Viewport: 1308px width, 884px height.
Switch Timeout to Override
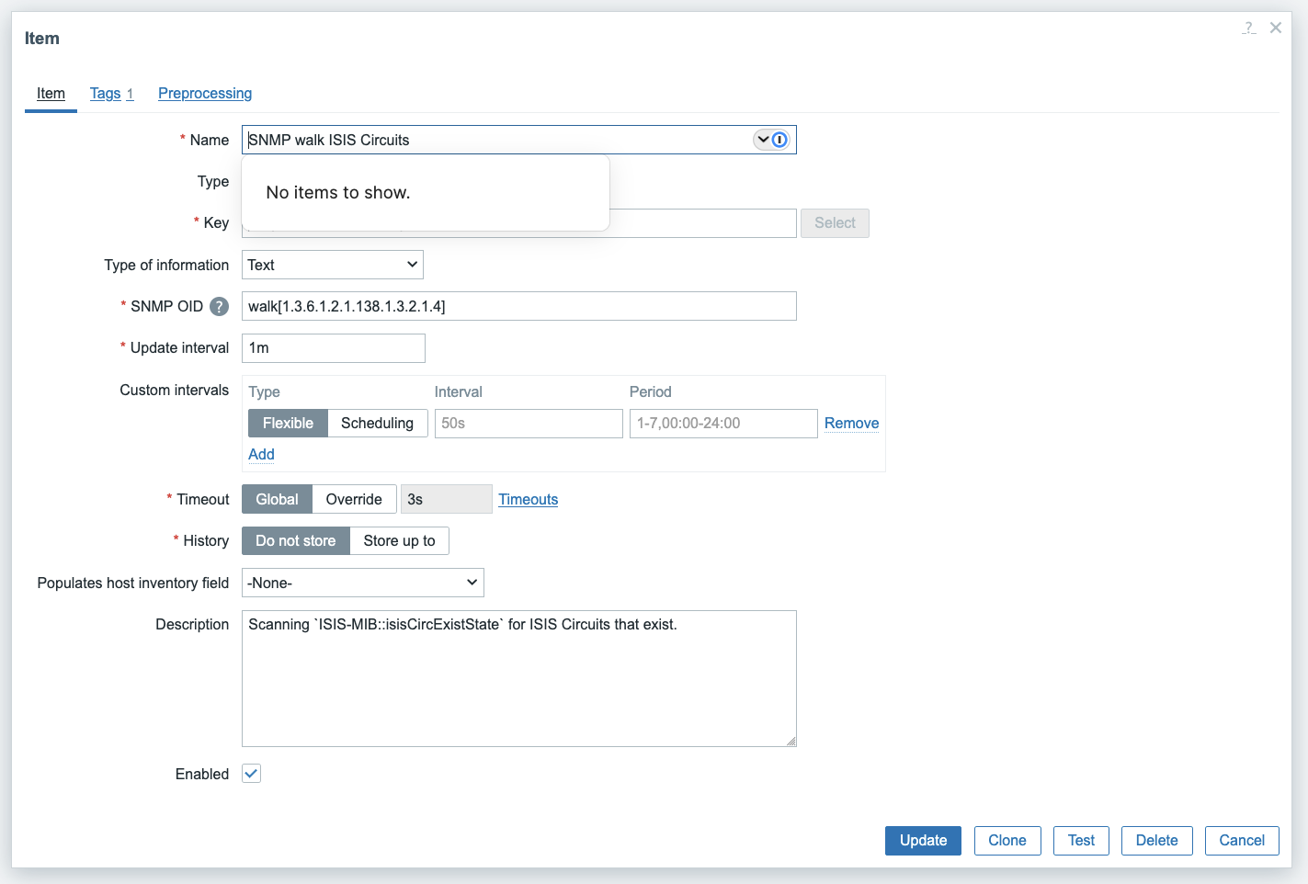pos(354,499)
